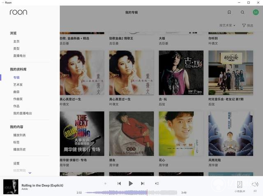
Task: Click the Adele artist name in player
Action: 25,189
